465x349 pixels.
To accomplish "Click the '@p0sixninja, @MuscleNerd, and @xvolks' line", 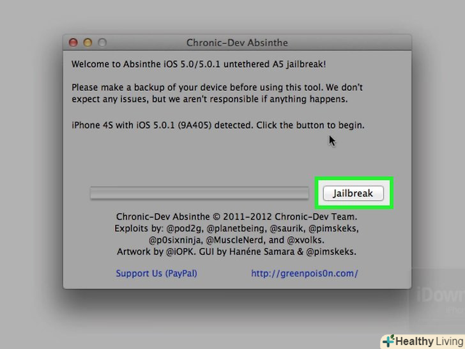I will click(236, 240).
